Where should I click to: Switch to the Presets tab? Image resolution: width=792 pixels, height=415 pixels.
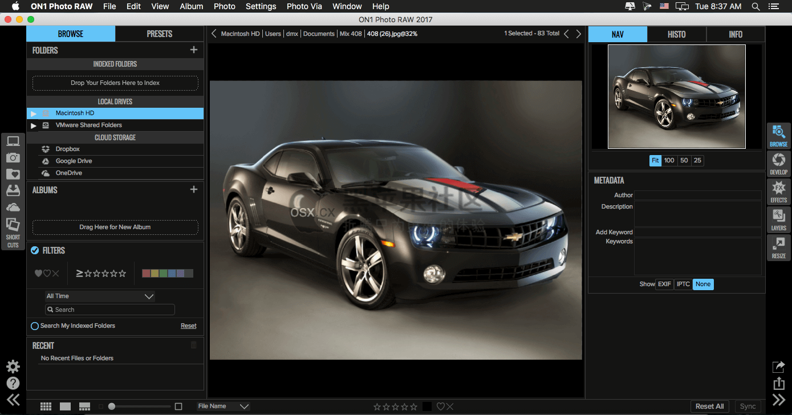click(x=160, y=34)
